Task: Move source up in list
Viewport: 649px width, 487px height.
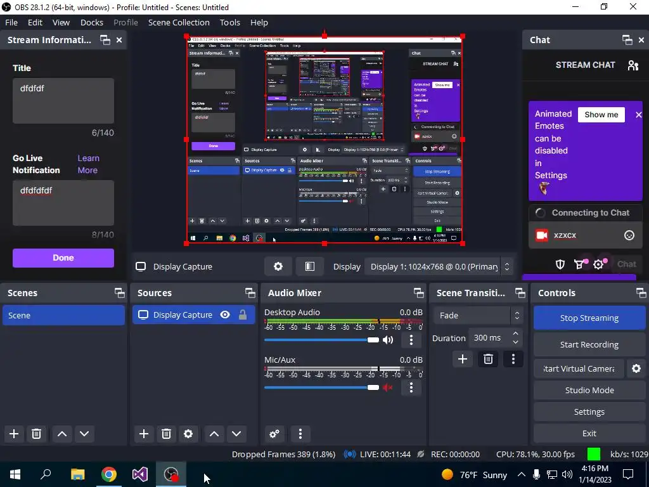Action: (214, 434)
